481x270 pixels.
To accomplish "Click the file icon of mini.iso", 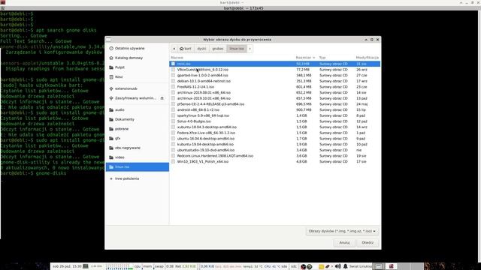I will (173, 64).
